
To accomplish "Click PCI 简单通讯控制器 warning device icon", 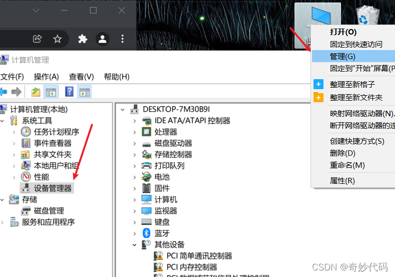I will pyautogui.click(x=158, y=256).
